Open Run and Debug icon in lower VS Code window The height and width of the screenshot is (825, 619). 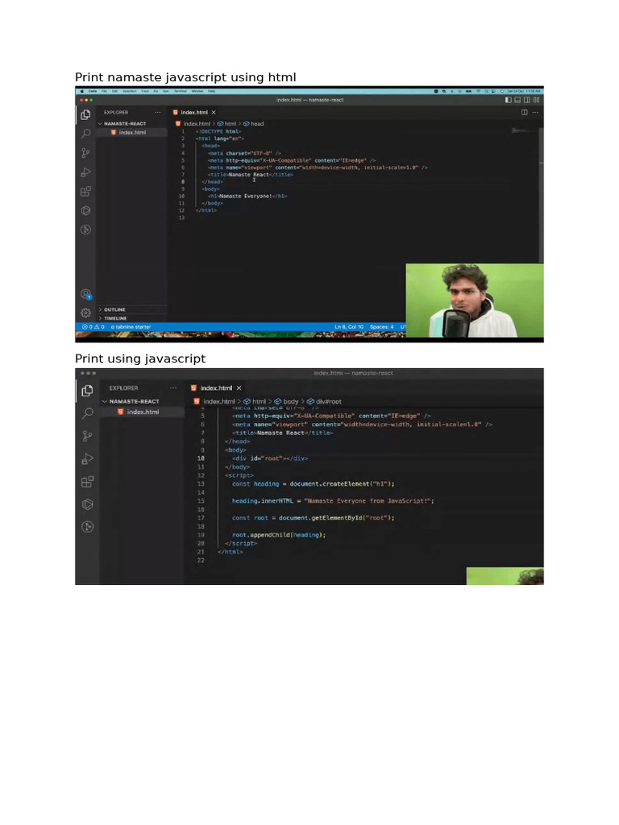(x=87, y=458)
